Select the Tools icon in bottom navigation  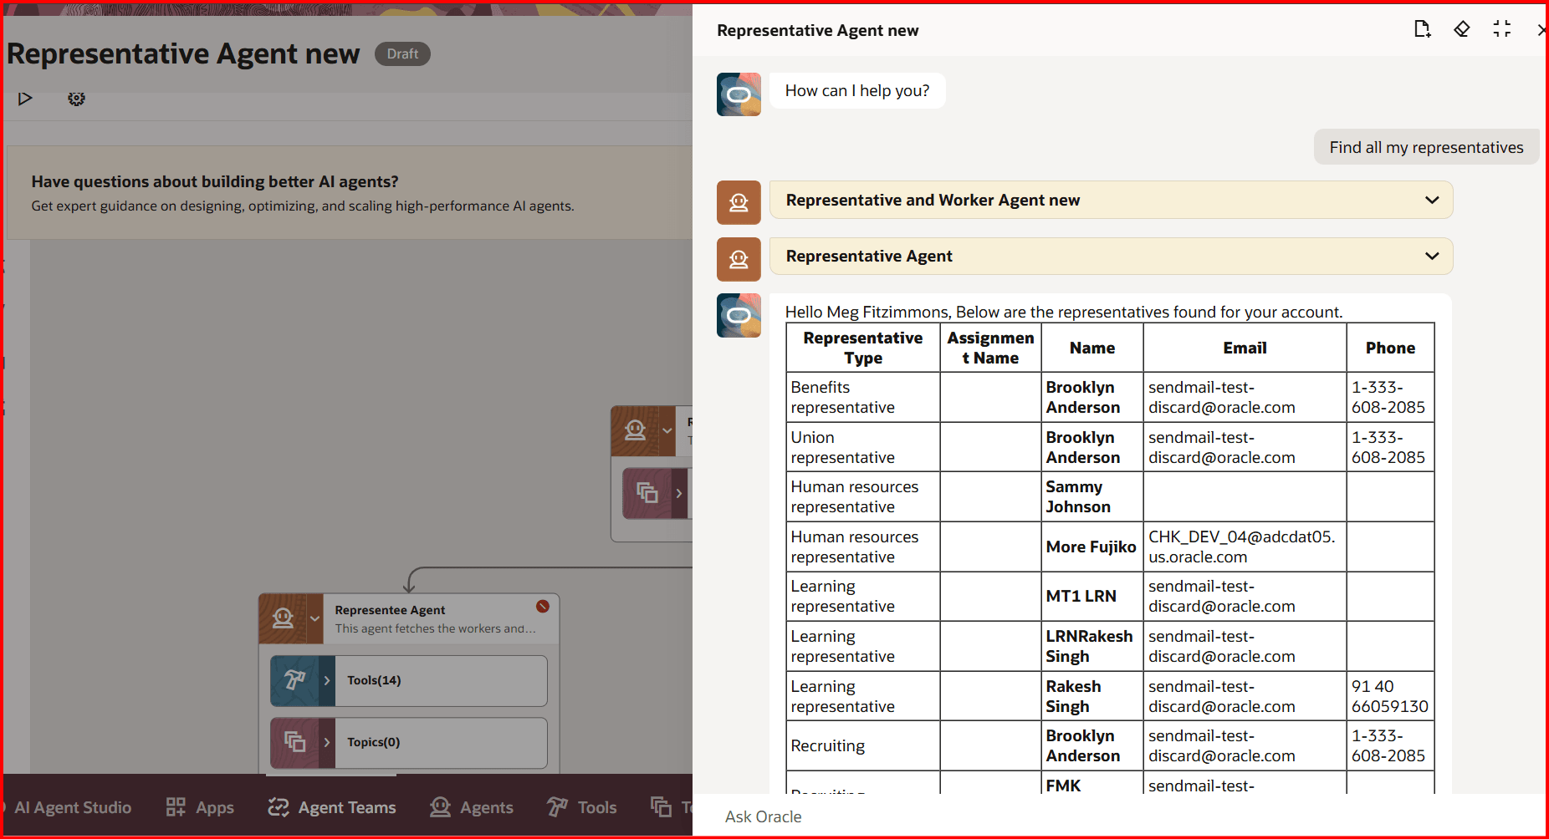click(x=556, y=806)
